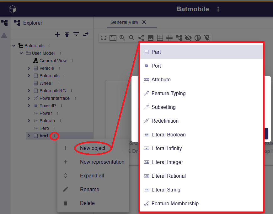Toggle the diagram grid display
273x214 pixels.
(160, 38)
